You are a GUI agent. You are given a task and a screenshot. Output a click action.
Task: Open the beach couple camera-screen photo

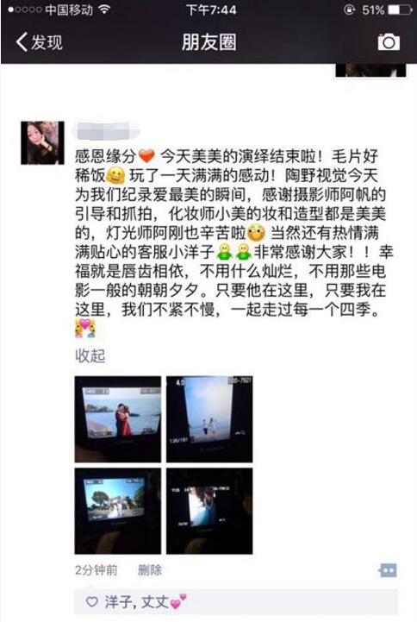209,419
